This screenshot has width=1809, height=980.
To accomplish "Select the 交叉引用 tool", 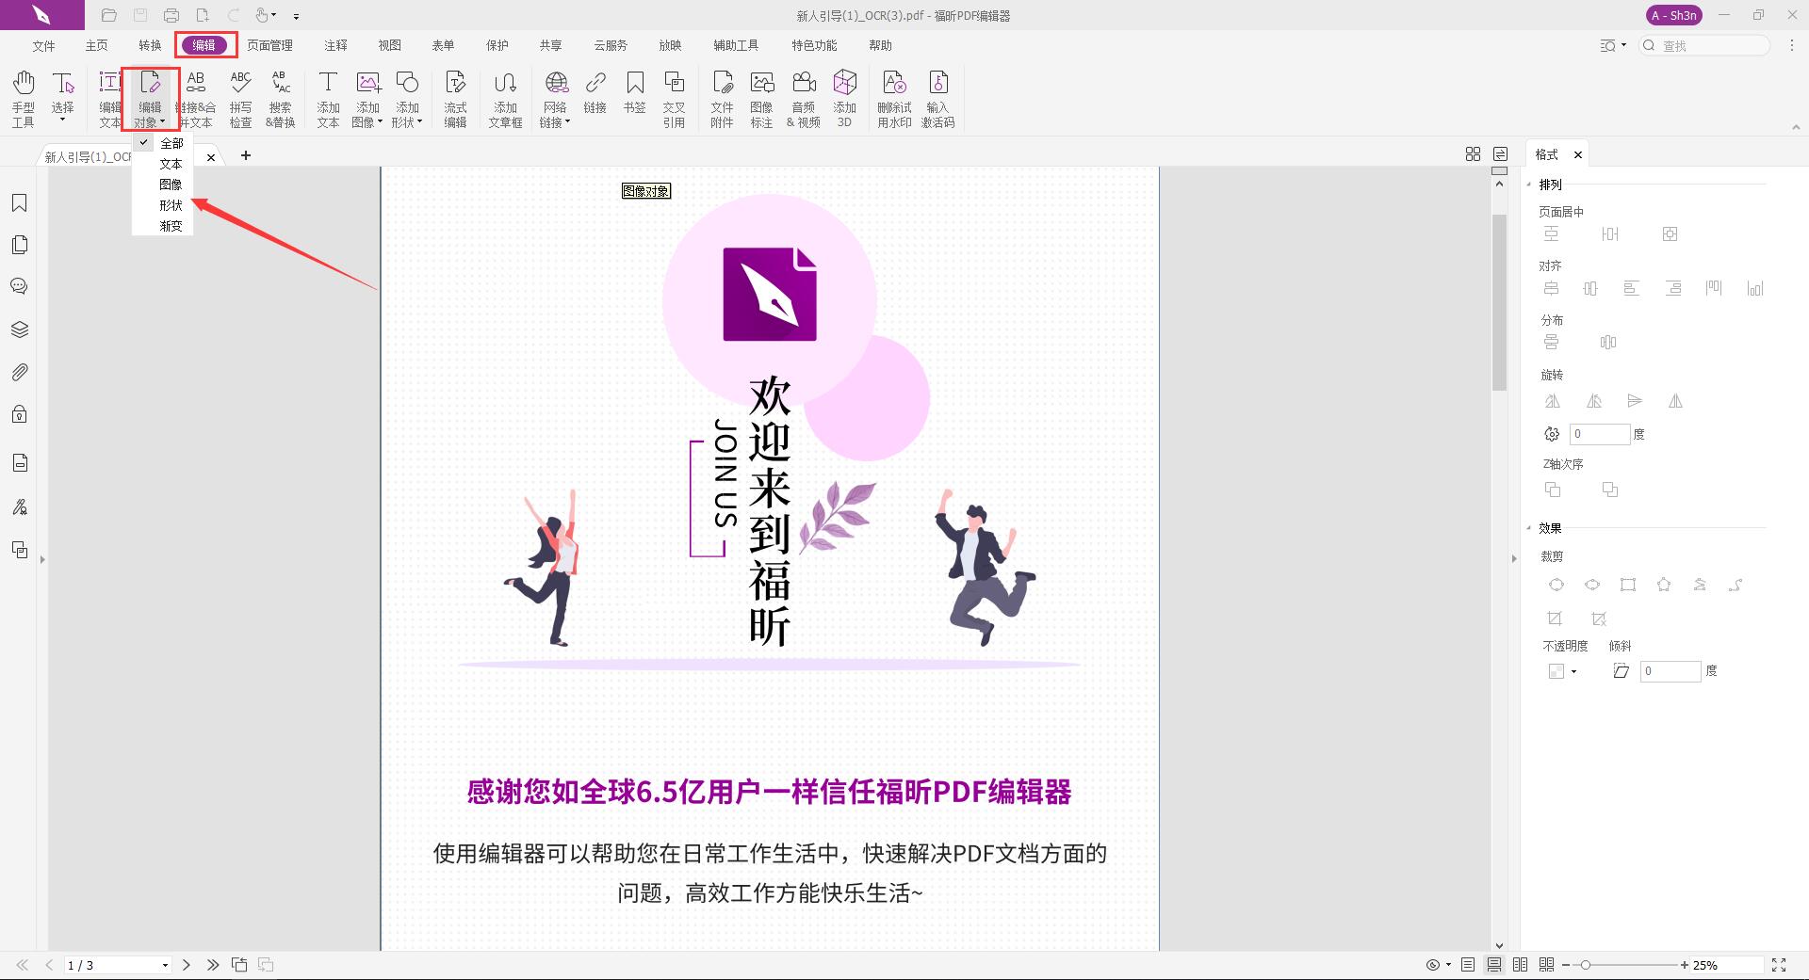I will click(x=675, y=97).
